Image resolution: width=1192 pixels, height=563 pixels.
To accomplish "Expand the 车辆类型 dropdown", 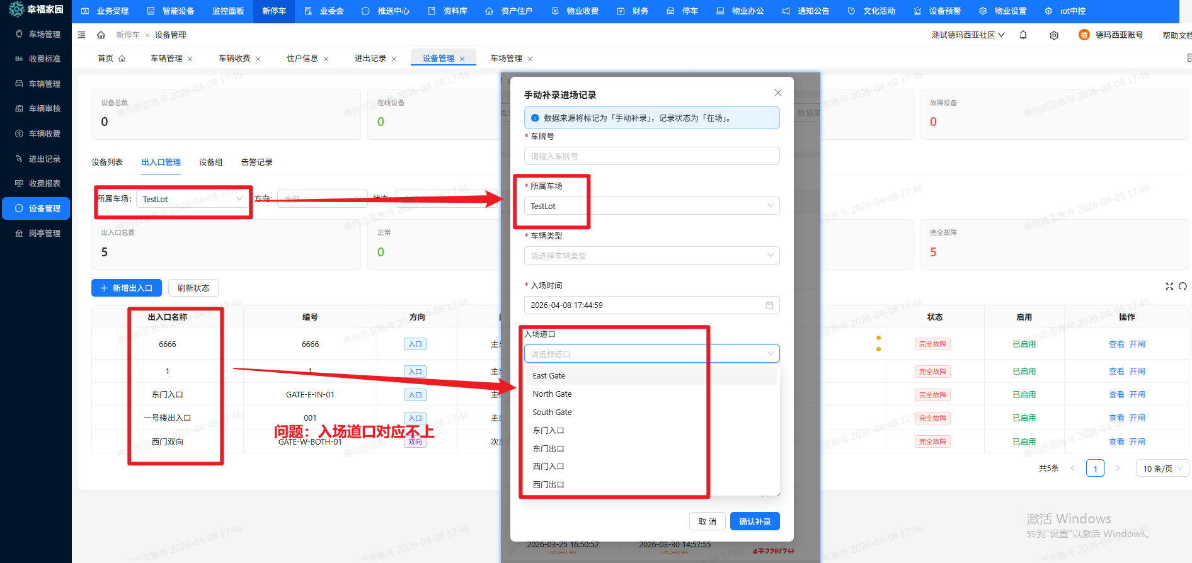I will tap(651, 256).
